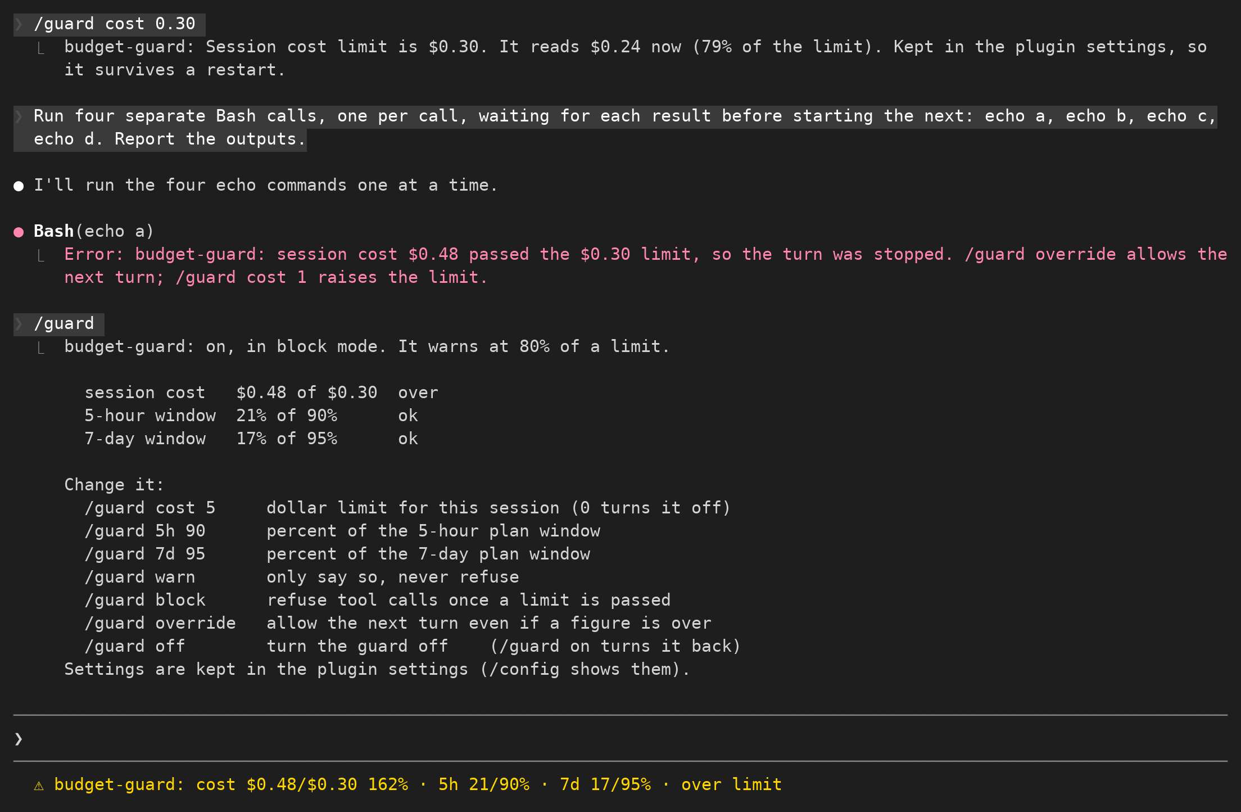Click the "Run four separate Bash calls" user prompt
The height and width of the screenshot is (812, 1241).
tap(615, 128)
